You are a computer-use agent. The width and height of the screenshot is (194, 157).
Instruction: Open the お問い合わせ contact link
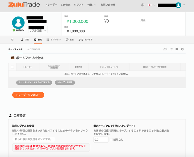click(x=108, y=5)
